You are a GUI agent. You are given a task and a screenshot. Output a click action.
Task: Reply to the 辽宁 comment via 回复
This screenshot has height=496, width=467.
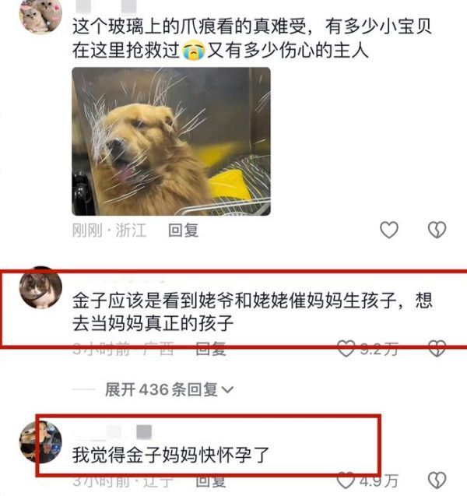click(x=211, y=481)
